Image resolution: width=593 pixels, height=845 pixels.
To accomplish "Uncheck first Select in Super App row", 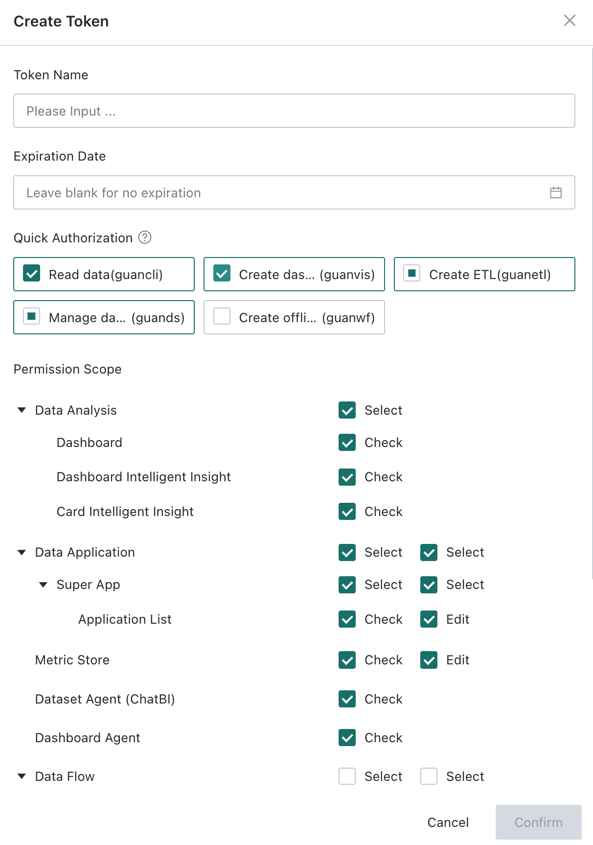I will pyautogui.click(x=347, y=585).
